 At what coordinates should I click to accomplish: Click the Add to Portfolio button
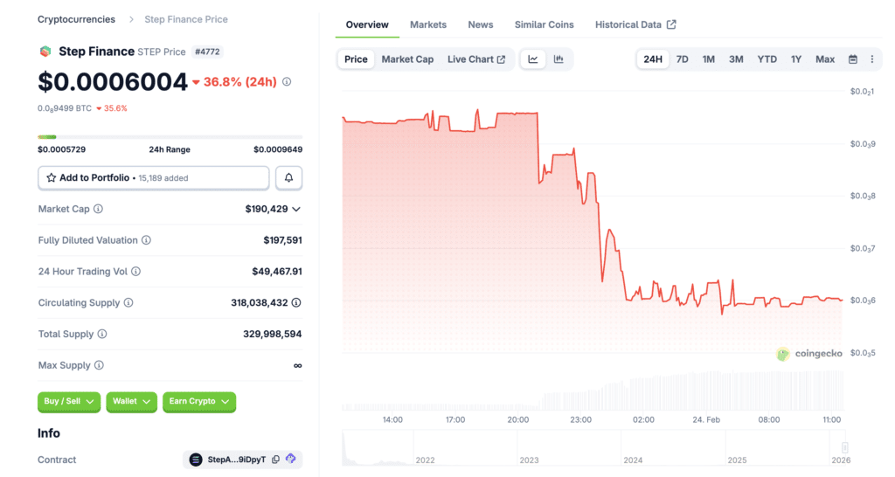[154, 177]
